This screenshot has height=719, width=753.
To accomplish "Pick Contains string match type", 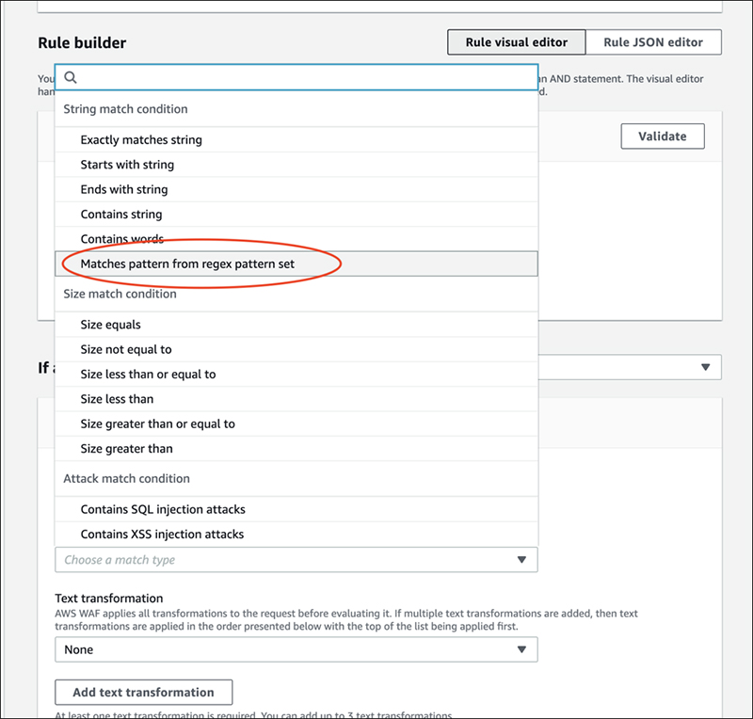I will tap(121, 215).
